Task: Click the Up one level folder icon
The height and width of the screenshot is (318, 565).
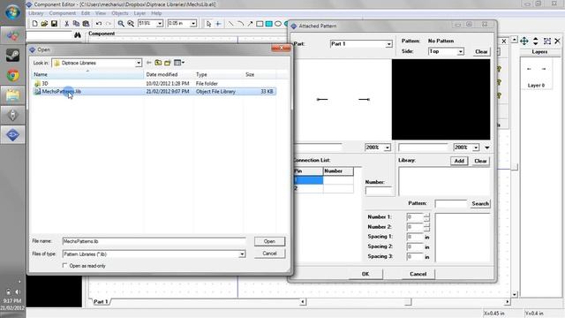Action: tap(158, 63)
